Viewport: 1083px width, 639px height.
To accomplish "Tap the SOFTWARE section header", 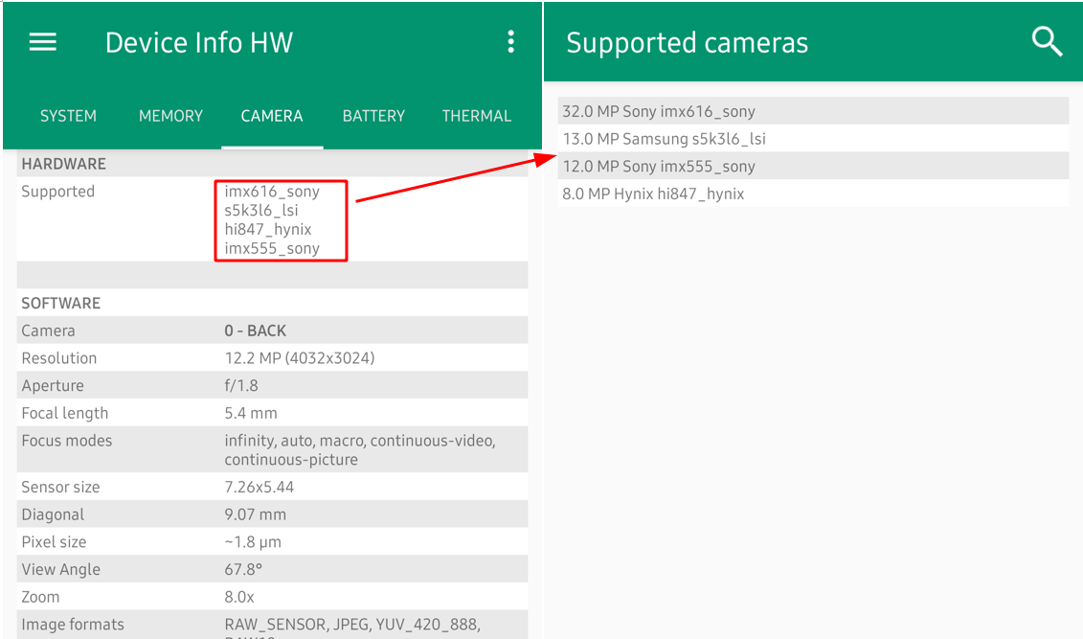I will [60, 304].
